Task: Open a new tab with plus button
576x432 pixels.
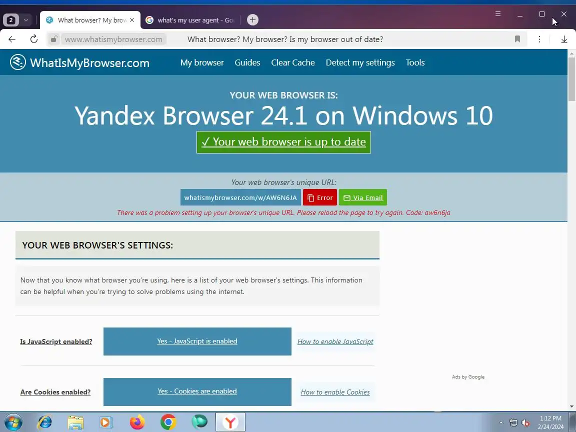Action: click(252, 20)
